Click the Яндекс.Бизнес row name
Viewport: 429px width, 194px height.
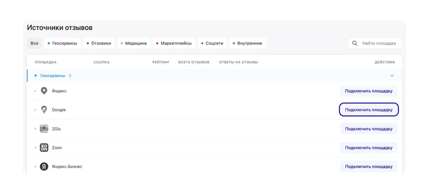[x=67, y=167]
